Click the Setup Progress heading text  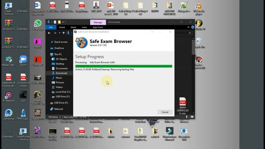89,57
